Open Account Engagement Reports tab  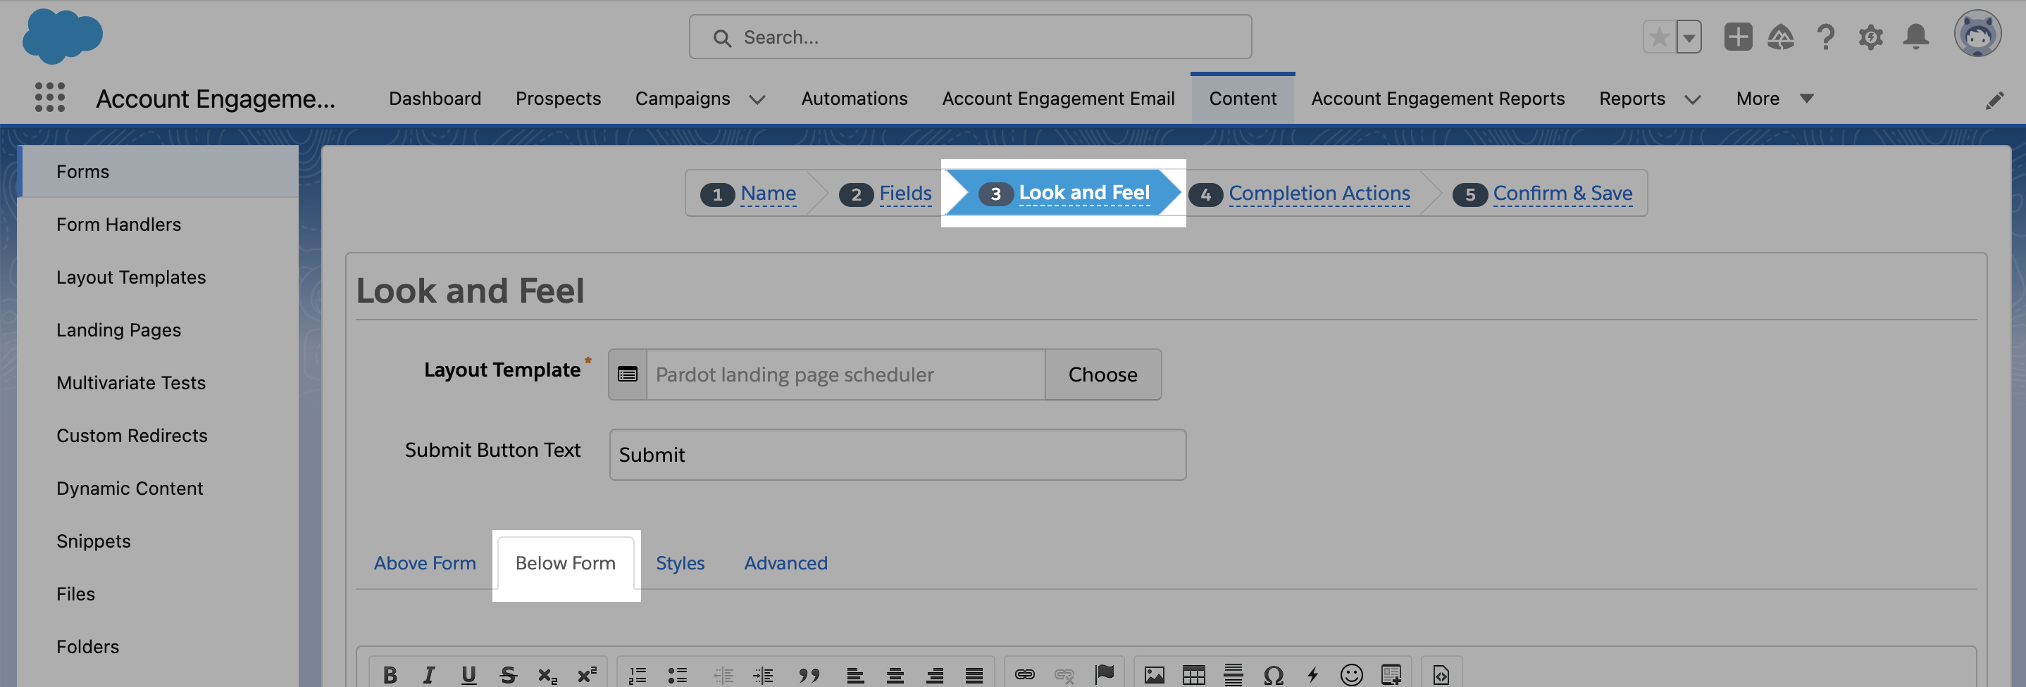1438,99
